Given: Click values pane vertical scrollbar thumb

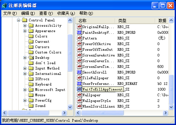Looking at the screenshot, I should (x=171, y=89).
